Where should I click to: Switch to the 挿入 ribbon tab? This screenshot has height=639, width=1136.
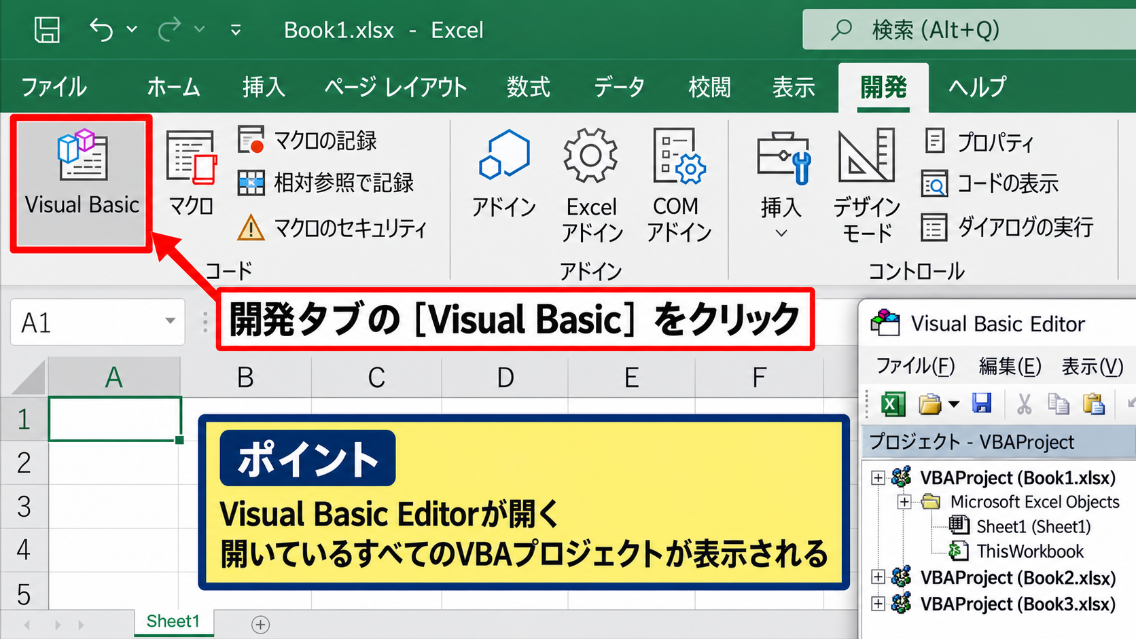(264, 87)
